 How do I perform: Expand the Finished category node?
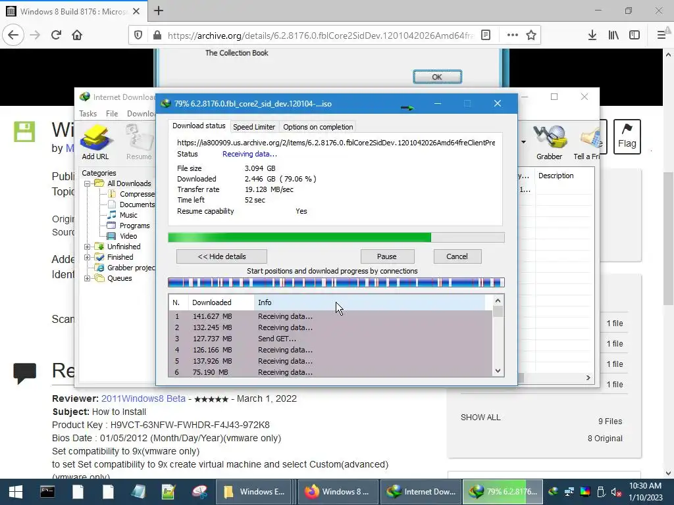[x=88, y=257]
